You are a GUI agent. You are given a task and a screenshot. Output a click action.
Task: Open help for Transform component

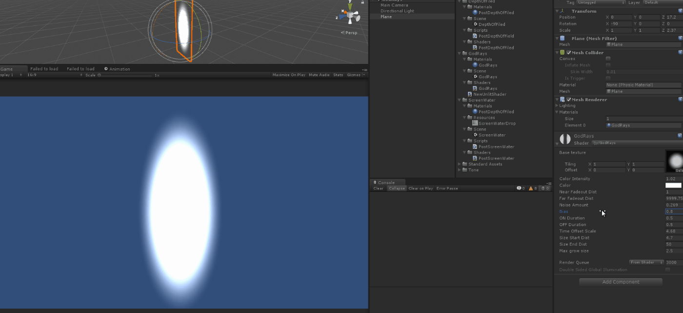click(680, 11)
